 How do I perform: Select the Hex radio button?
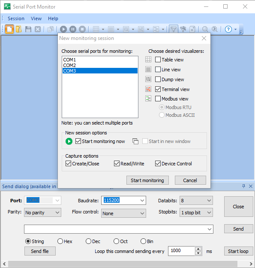click(x=60, y=241)
